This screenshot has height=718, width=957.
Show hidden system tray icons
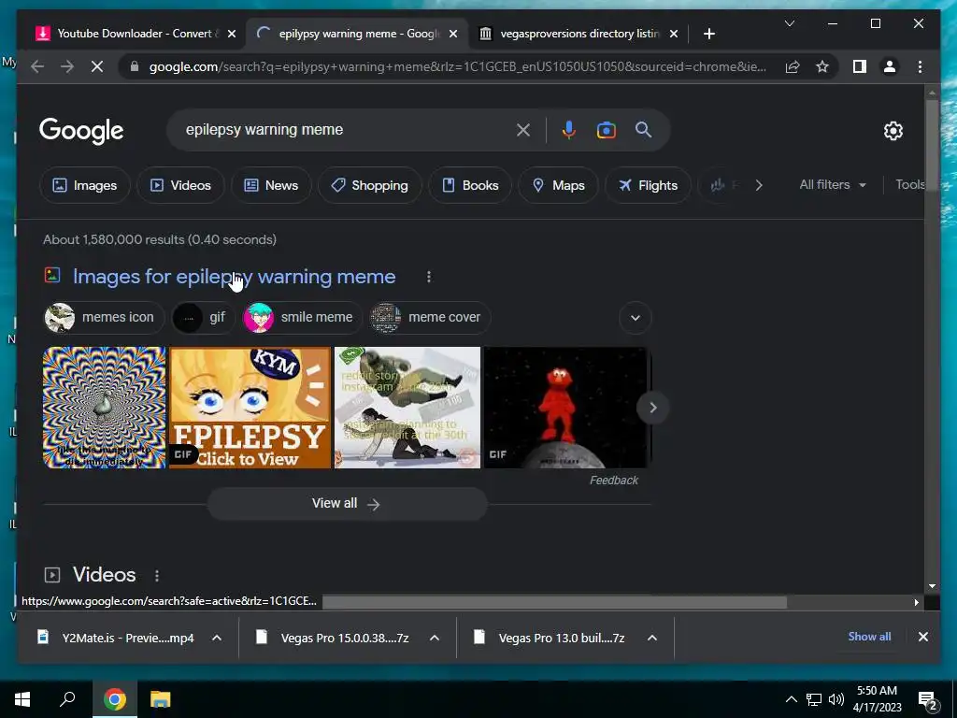(791, 699)
